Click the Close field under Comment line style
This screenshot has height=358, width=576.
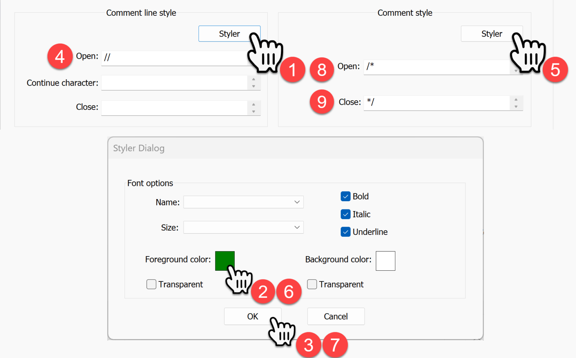tap(174, 107)
